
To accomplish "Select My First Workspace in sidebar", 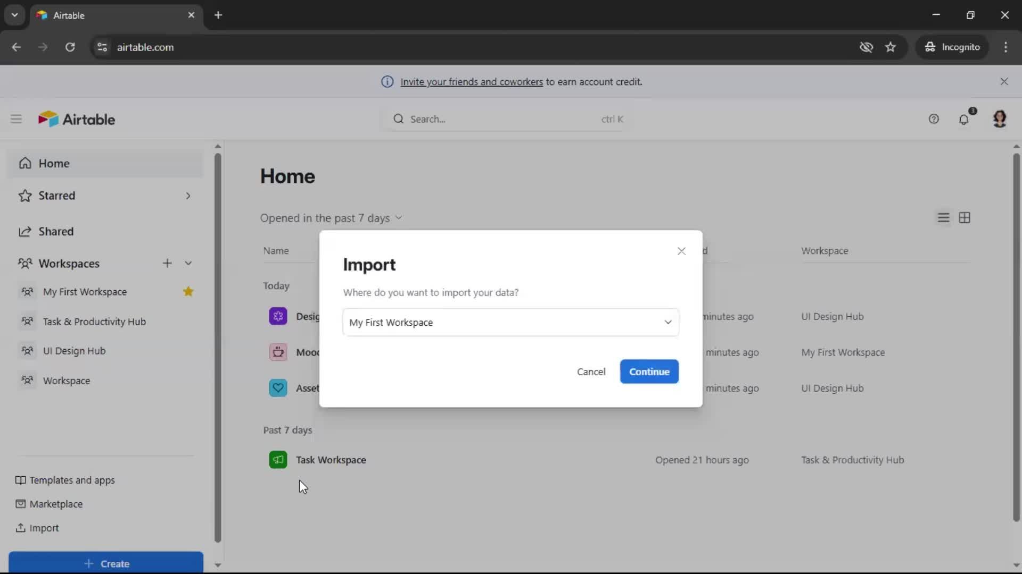I will tap(85, 292).
